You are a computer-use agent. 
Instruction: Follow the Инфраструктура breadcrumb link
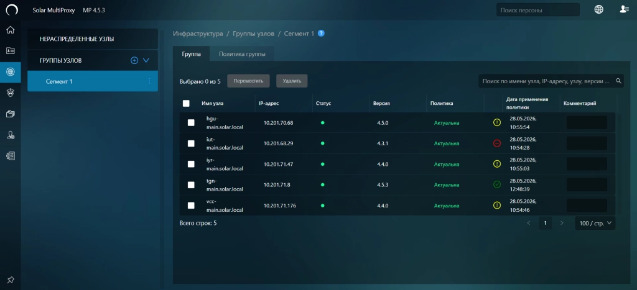[198, 34]
